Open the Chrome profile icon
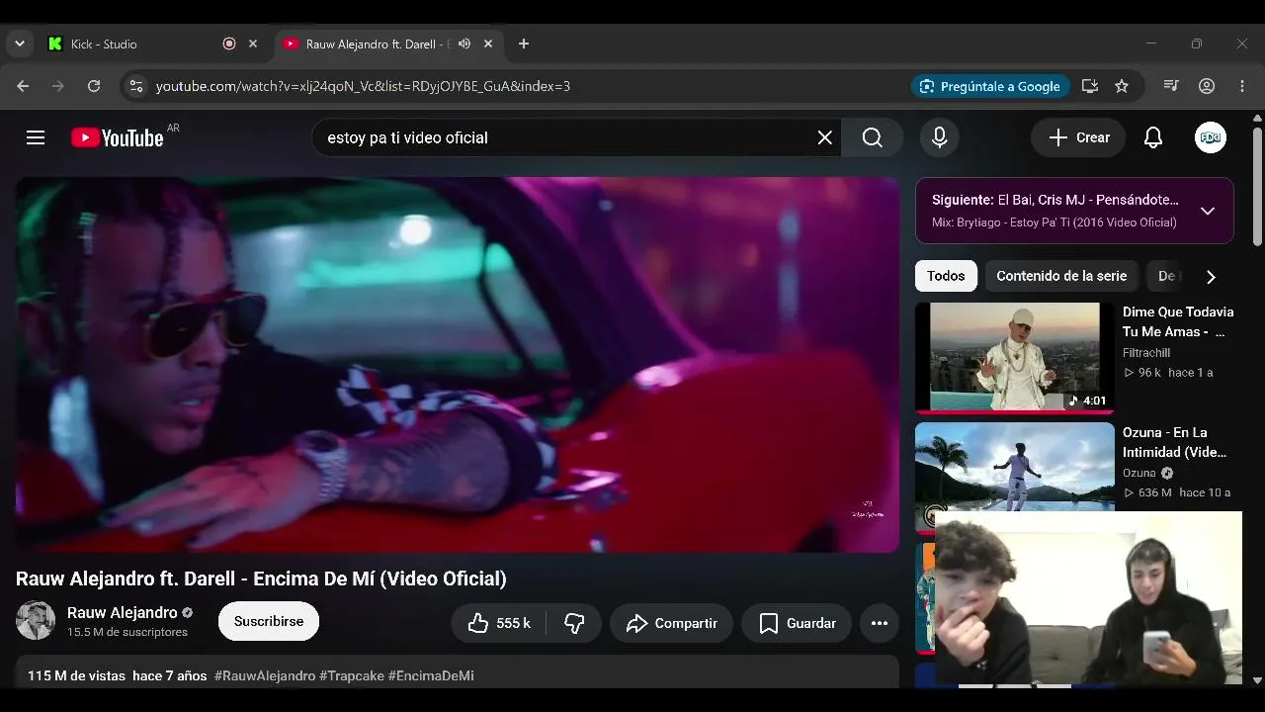The height and width of the screenshot is (712, 1265). pyautogui.click(x=1207, y=86)
